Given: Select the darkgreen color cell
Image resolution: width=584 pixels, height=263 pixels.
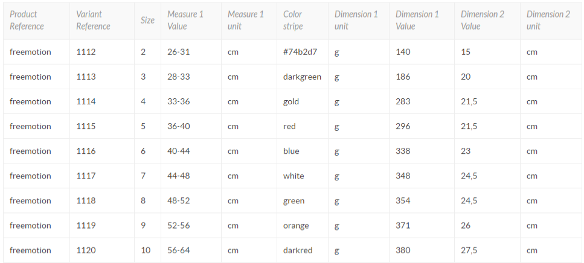Looking at the screenshot, I should tap(302, 77).
